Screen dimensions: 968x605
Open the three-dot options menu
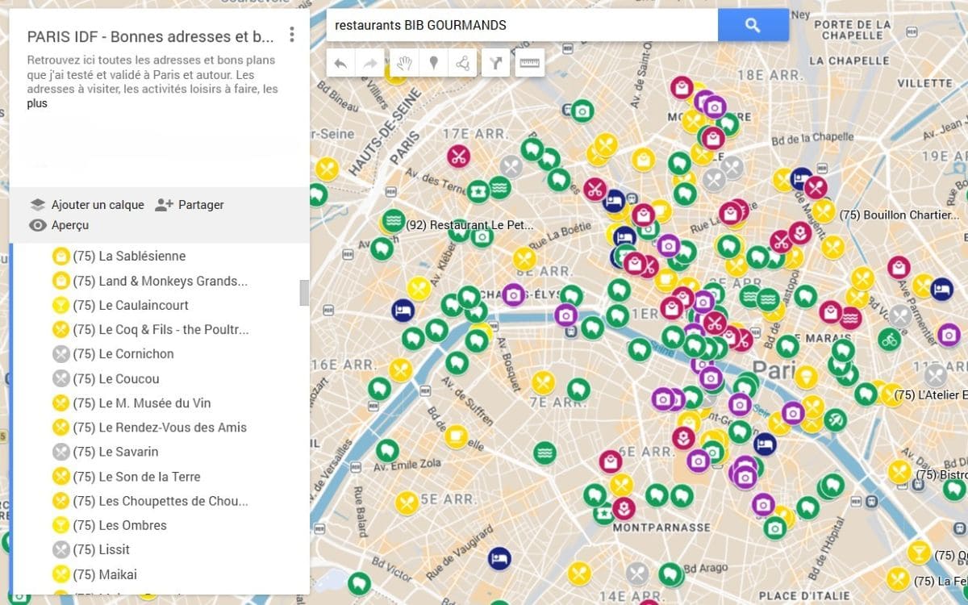pyautogui.click(x=291, y=35)
